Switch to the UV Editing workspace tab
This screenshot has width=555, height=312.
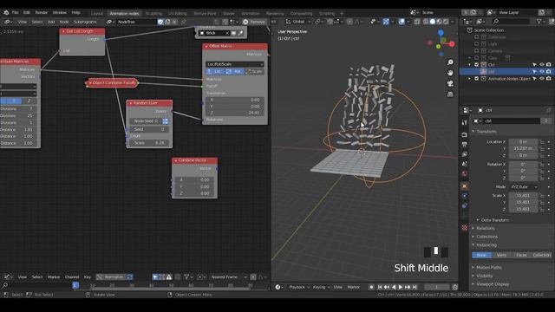coord(177,14)
